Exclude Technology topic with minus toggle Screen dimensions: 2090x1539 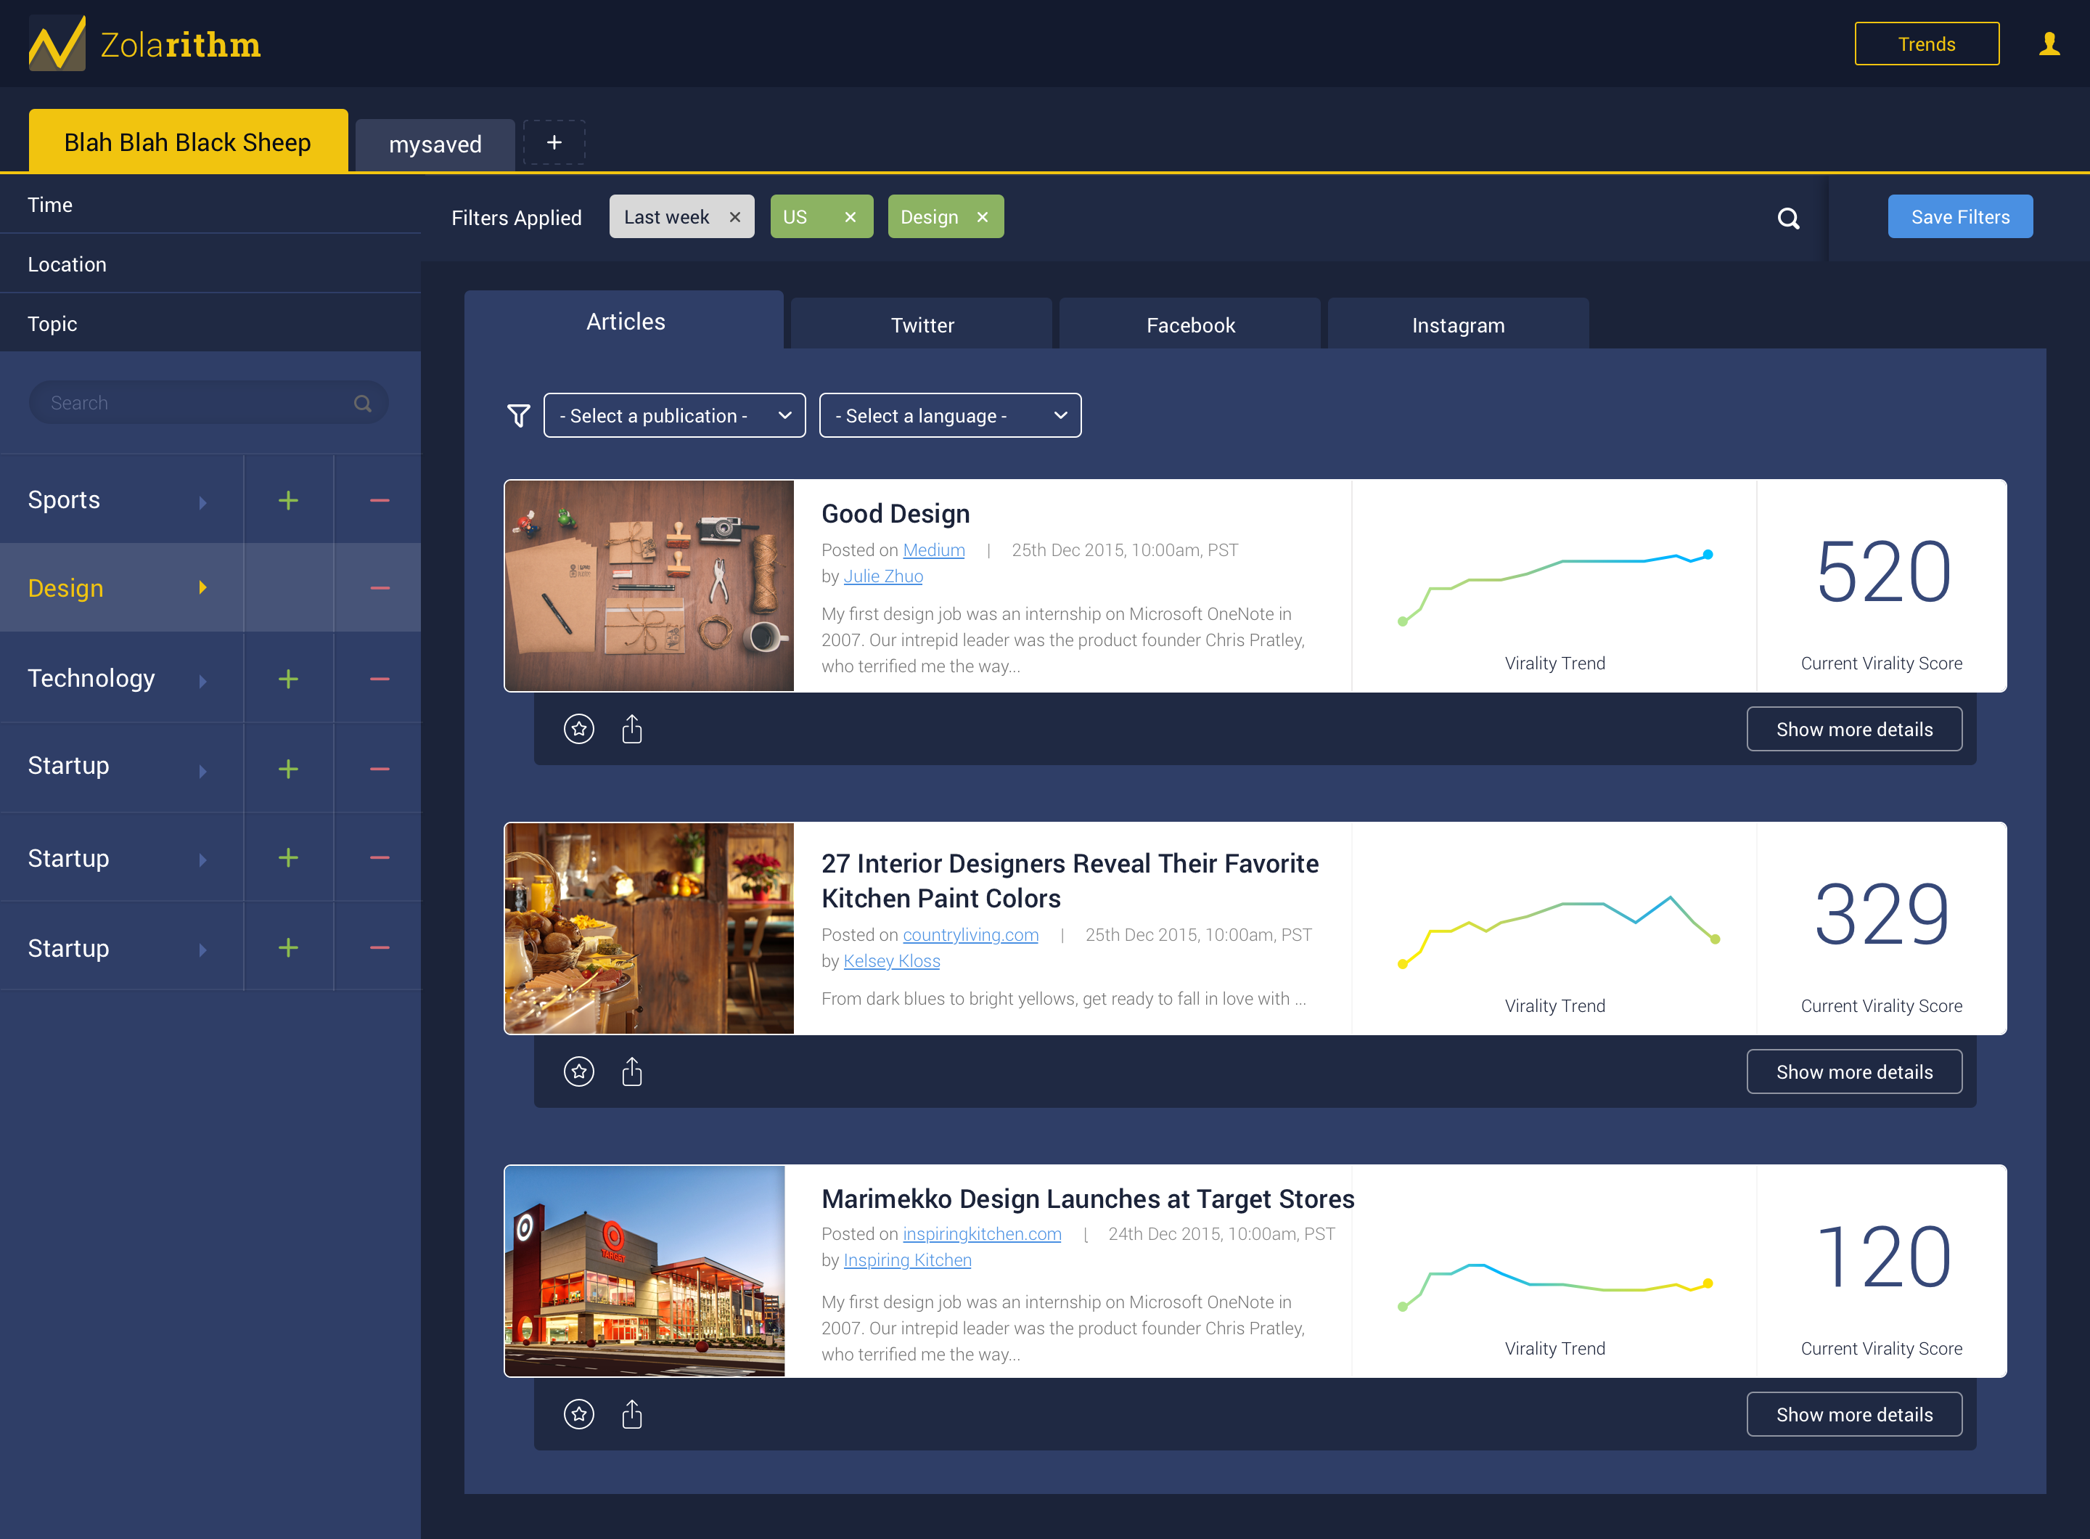[379, 679]
